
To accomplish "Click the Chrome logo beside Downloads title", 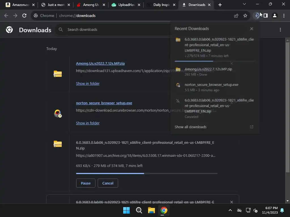I will click(x=9, y=30).
